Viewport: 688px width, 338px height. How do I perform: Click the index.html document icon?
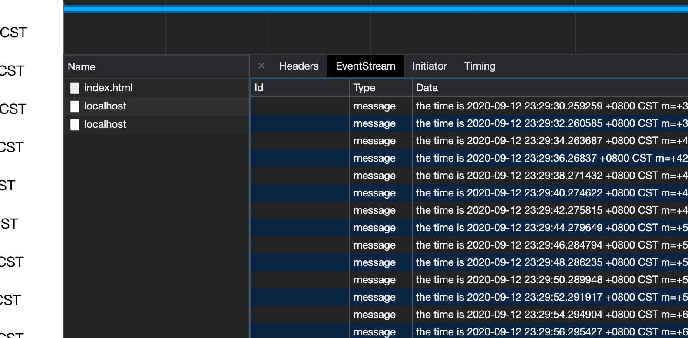[x=75, y=88]
